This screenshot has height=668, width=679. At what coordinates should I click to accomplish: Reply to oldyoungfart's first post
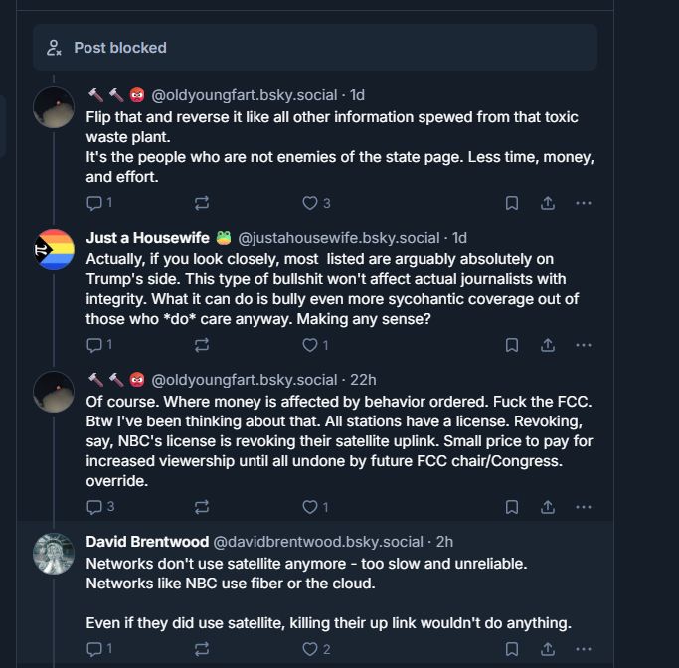[x=95, y=203]
